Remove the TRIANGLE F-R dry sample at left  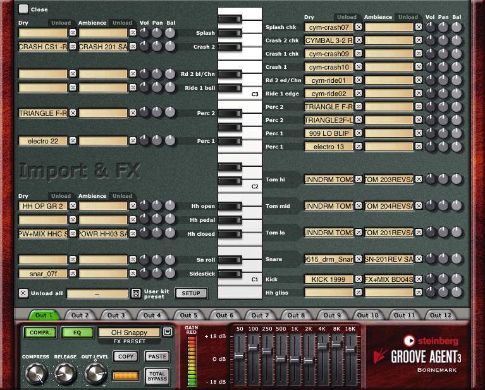pyautogui.click(x=73, y=113)
